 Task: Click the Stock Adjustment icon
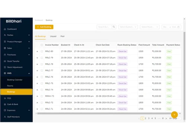click(x=5, y=67)
